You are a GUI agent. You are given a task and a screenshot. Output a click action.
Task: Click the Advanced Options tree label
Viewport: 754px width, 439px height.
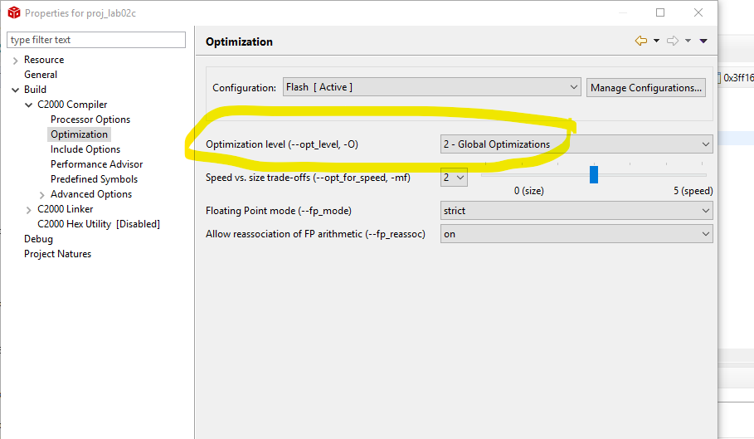click(x=91, y=194)
